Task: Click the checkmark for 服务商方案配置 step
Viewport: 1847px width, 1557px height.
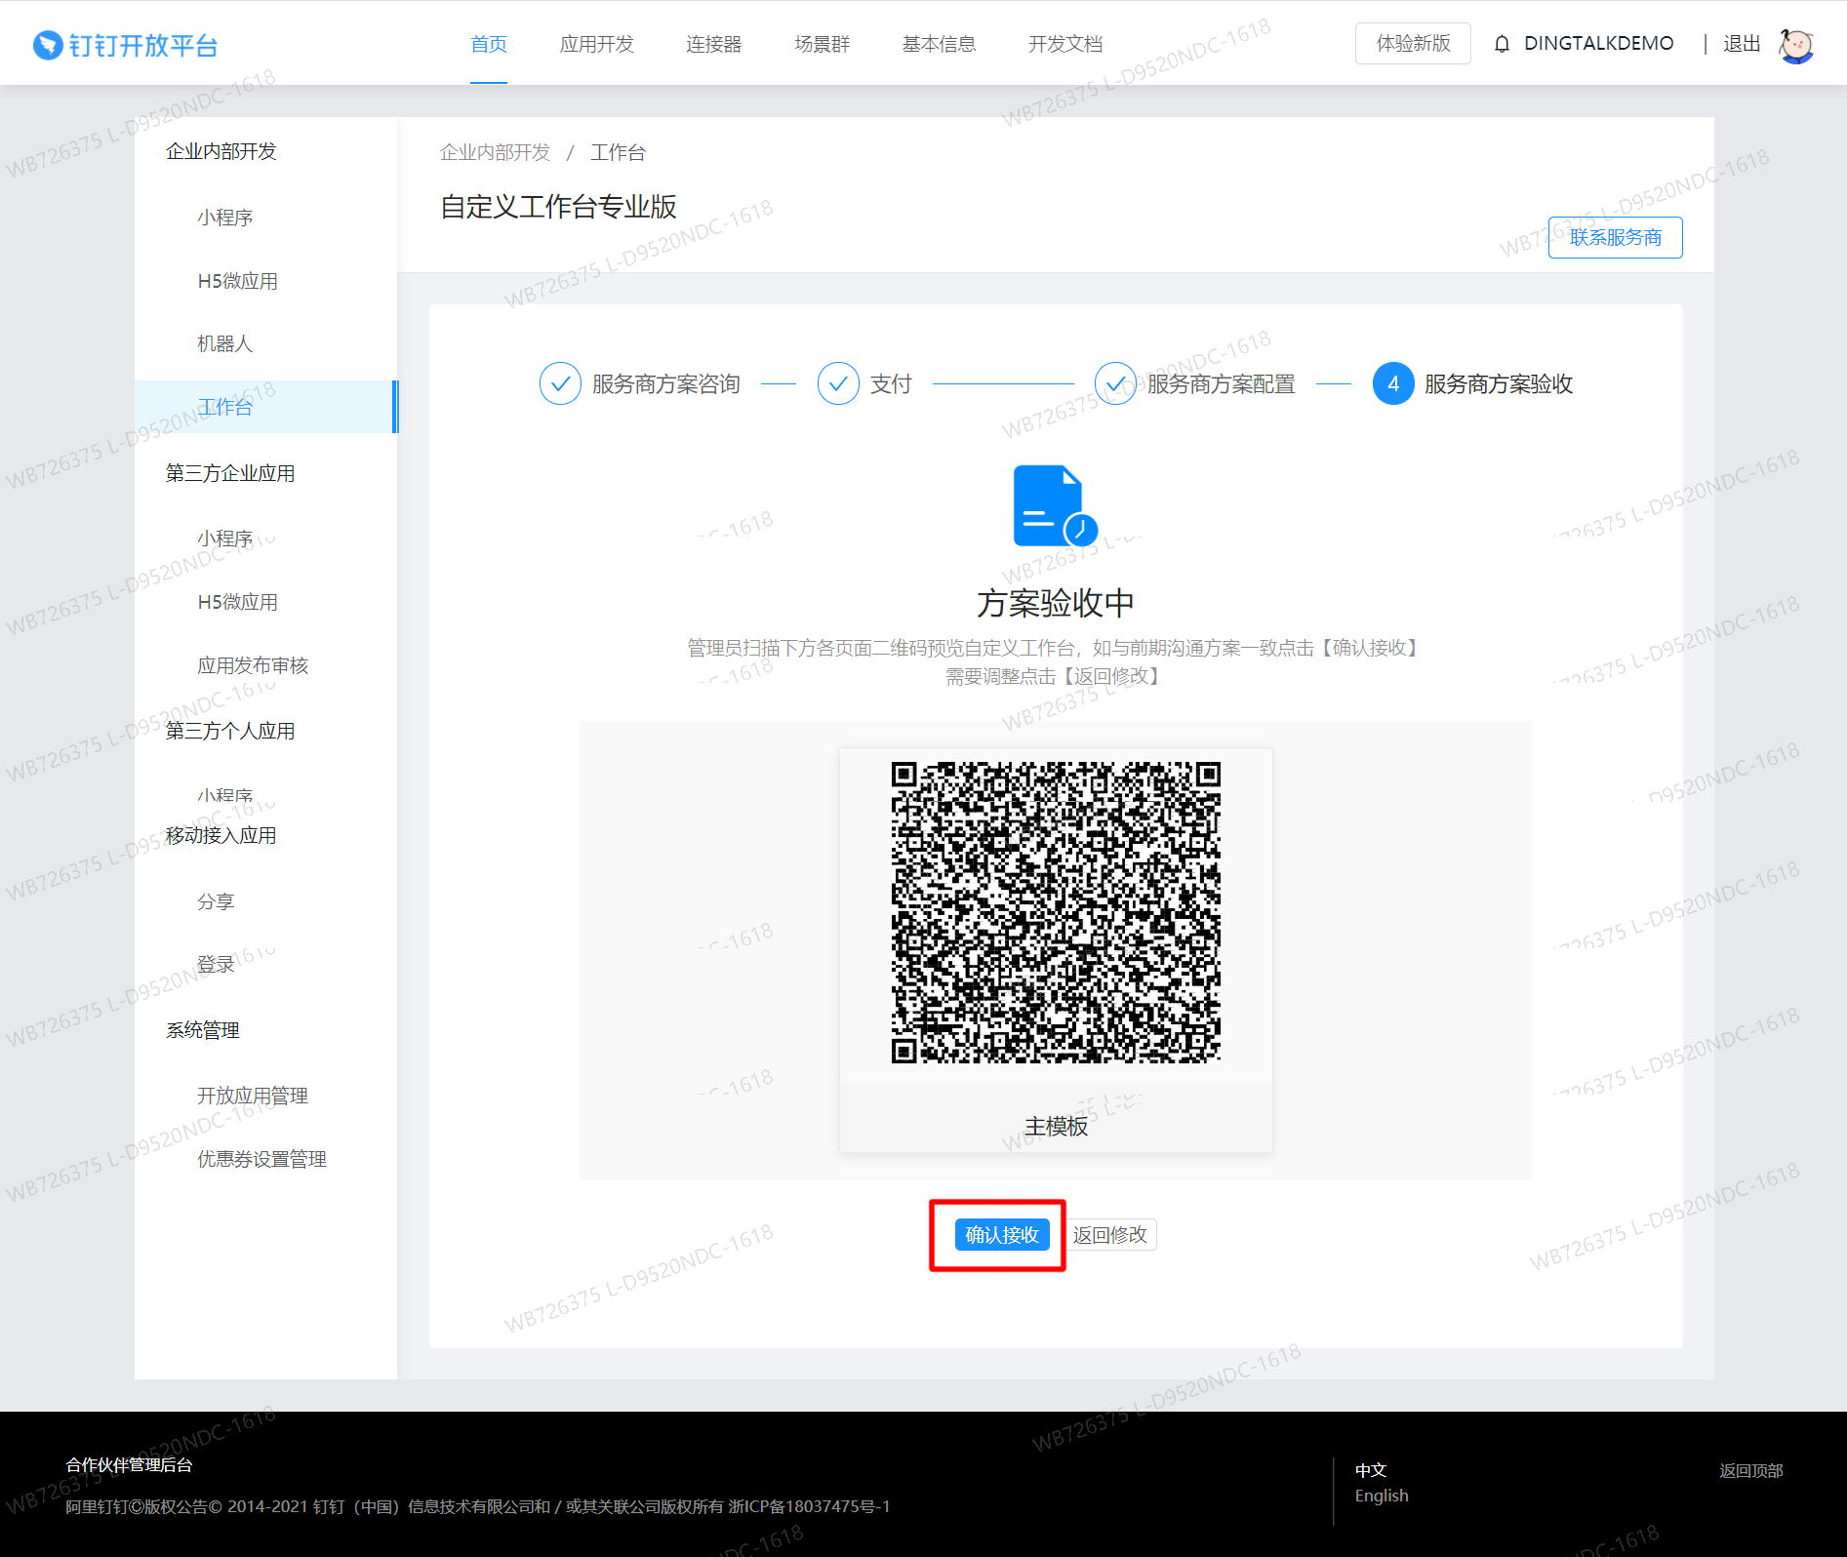Action: tap(1115, 384)
